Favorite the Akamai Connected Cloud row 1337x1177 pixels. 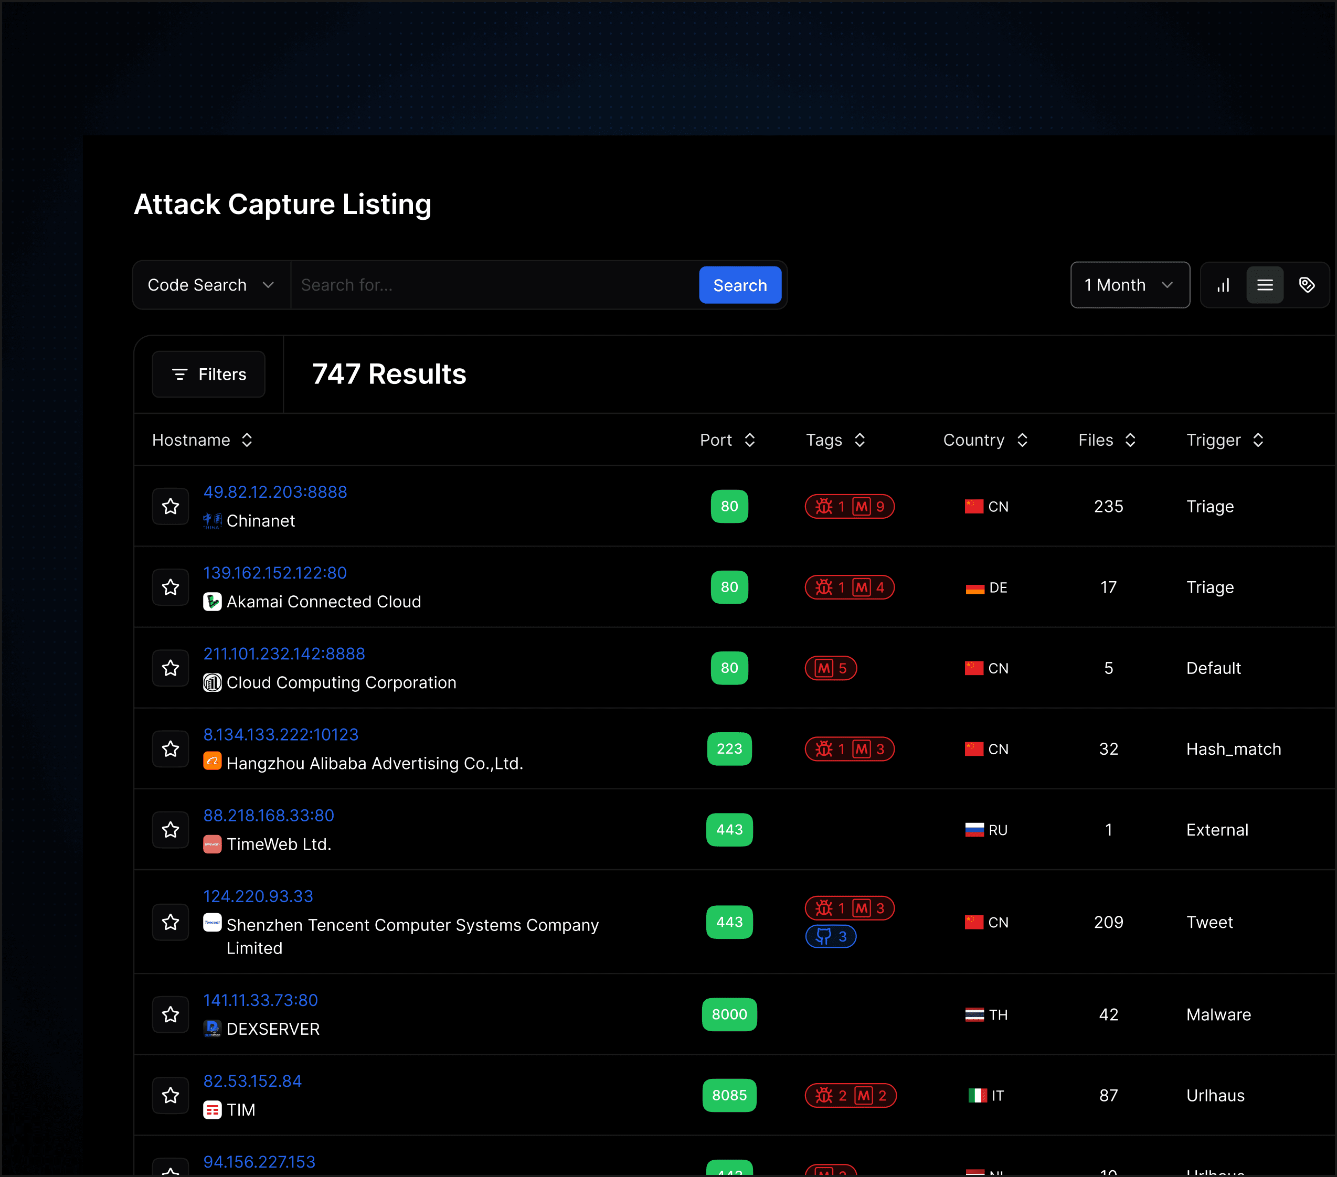coord(171,587)
